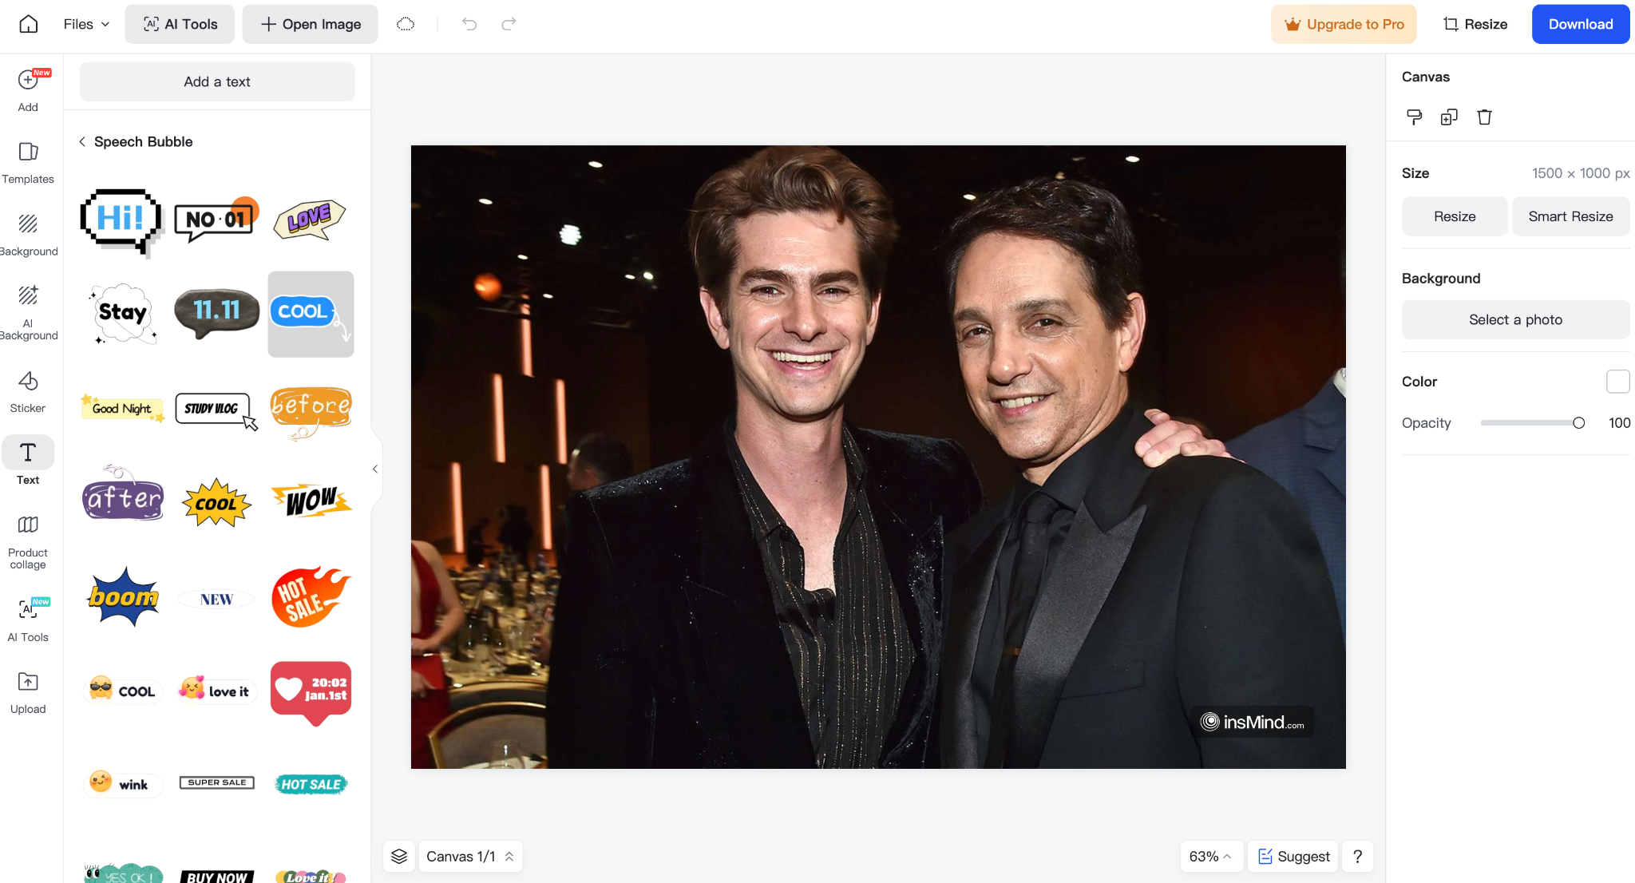
Task: Click the Speech Bubble back arrow
Action: [82, 141]
